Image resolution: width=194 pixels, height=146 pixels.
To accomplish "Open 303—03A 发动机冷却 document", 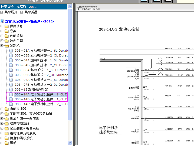I will pos(41,51).
